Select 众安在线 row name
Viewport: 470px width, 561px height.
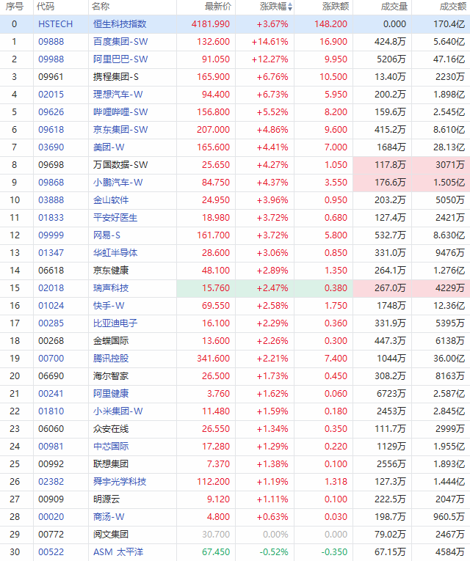(x=111, y=428)
